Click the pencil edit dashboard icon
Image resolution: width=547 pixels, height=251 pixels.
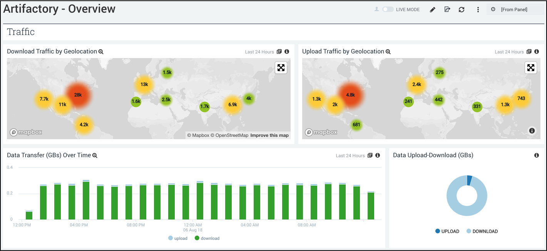click(x=433, y=10)
